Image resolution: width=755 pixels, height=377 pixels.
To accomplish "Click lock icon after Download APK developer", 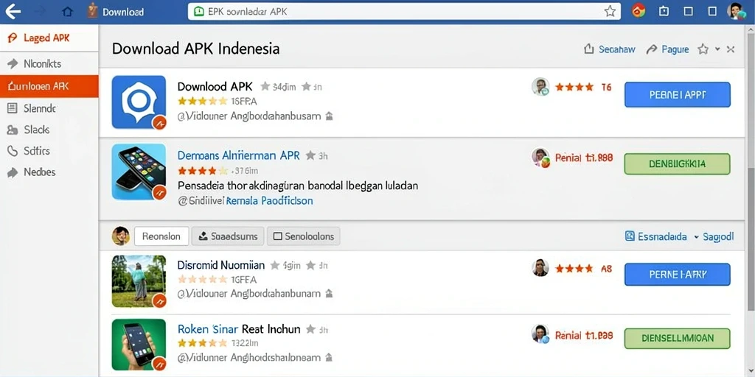I will pos(330,116).
